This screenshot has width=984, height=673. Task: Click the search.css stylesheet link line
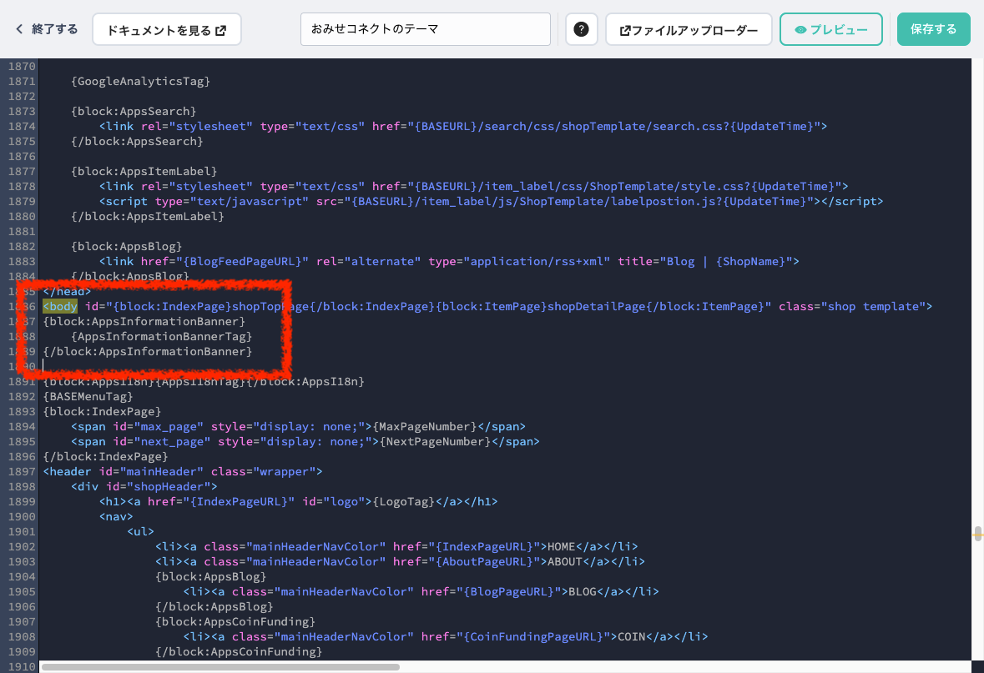pos(463,126)
